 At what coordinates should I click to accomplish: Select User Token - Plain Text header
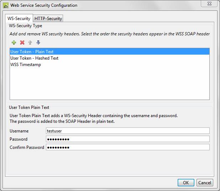click(32, 52)
